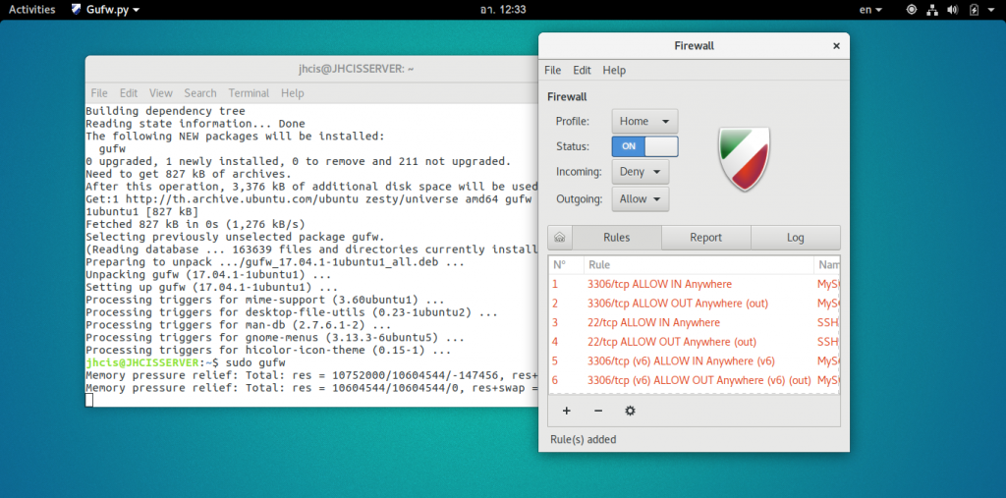Open the Firewall Edit menu
This screenshot has height=498, width=1006.
tap(582, 70)
